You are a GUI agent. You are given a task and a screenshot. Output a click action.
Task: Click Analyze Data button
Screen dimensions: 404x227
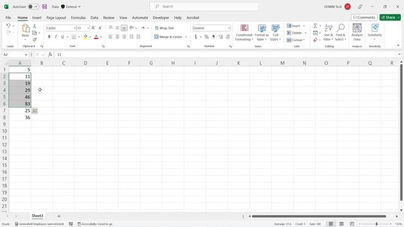coord(357,32)
